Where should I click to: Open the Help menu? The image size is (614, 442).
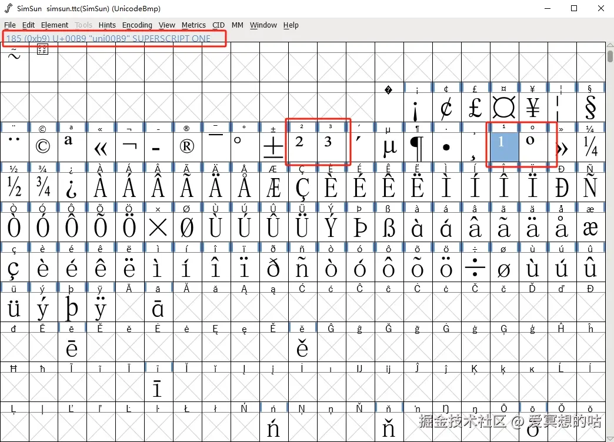pos(291,25)
